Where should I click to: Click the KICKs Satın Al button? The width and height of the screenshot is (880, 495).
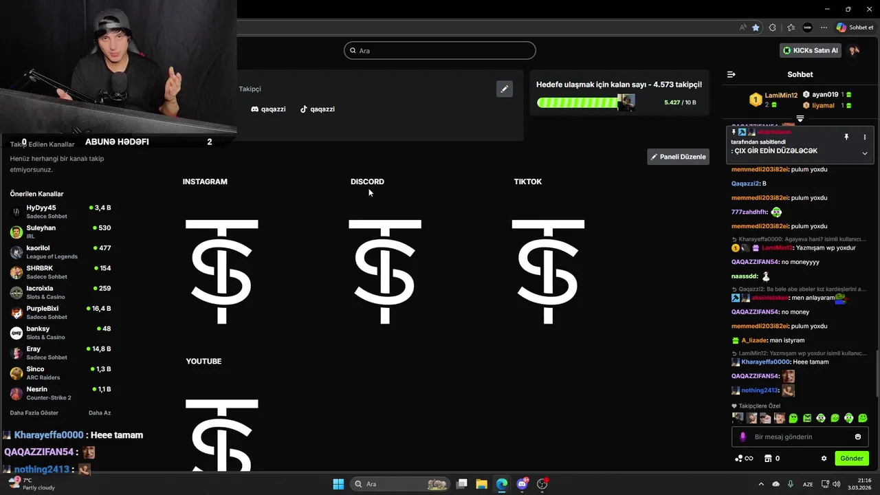(x=811, y=50)
